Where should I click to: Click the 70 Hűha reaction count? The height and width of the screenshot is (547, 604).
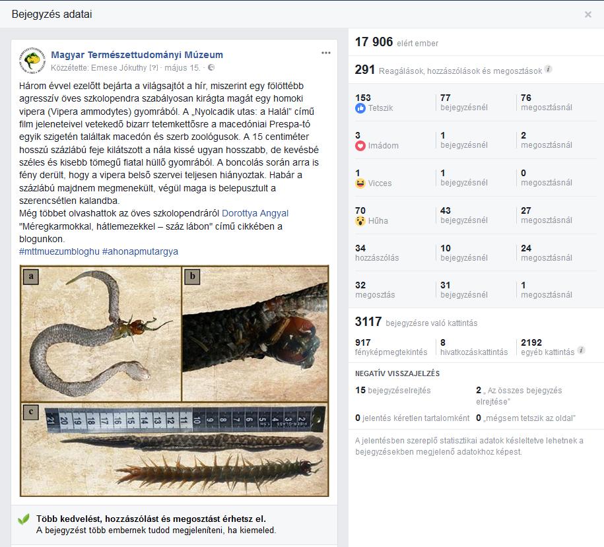tap(360, 210)
